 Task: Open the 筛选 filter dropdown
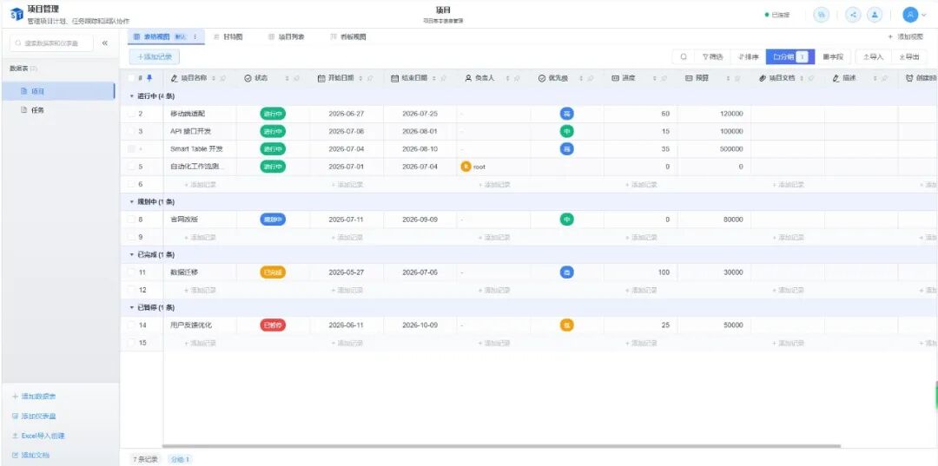pyautogui.click(x=712, y=56)
